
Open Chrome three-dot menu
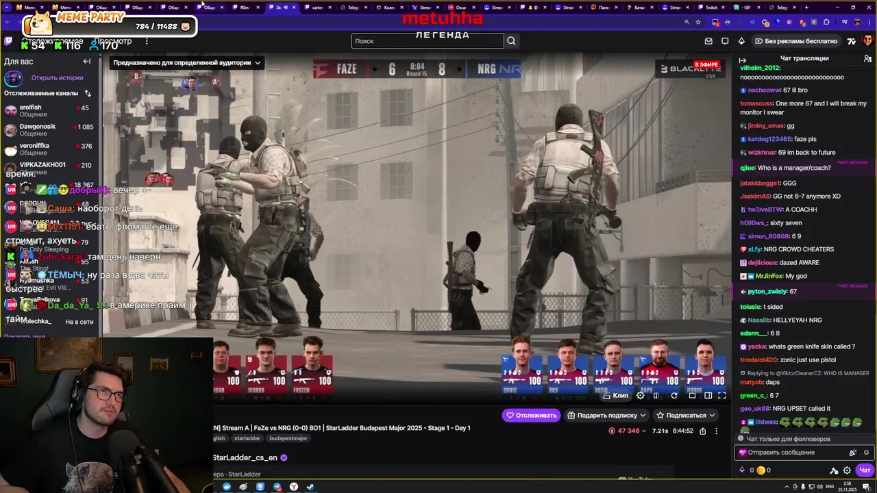[x=870, y=22]
